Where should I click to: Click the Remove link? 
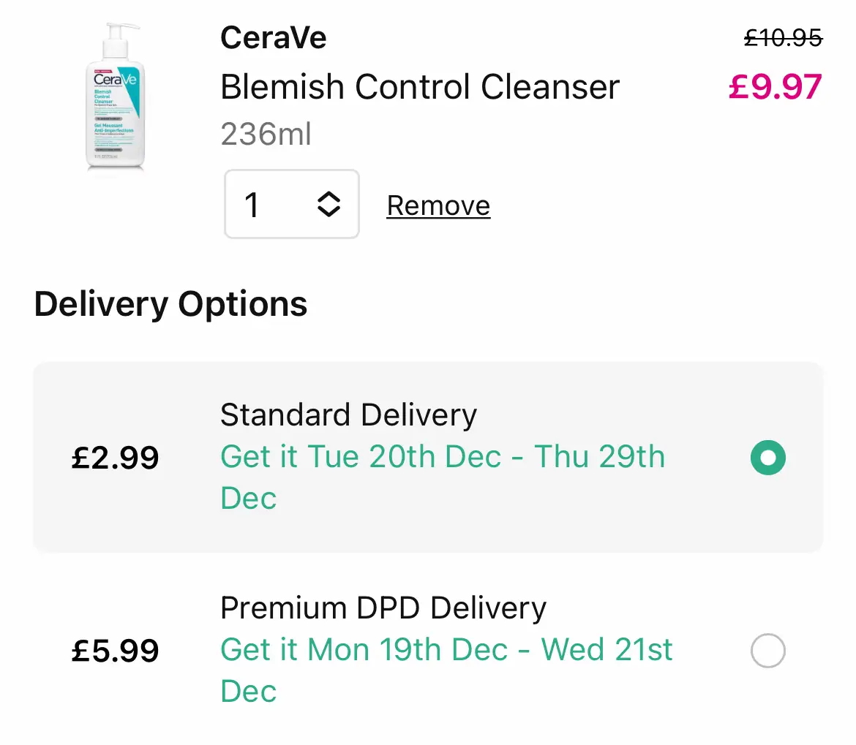tap(438, 205)
